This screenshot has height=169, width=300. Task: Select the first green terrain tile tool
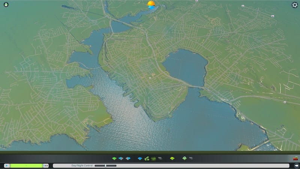click(x=115, y=158)
